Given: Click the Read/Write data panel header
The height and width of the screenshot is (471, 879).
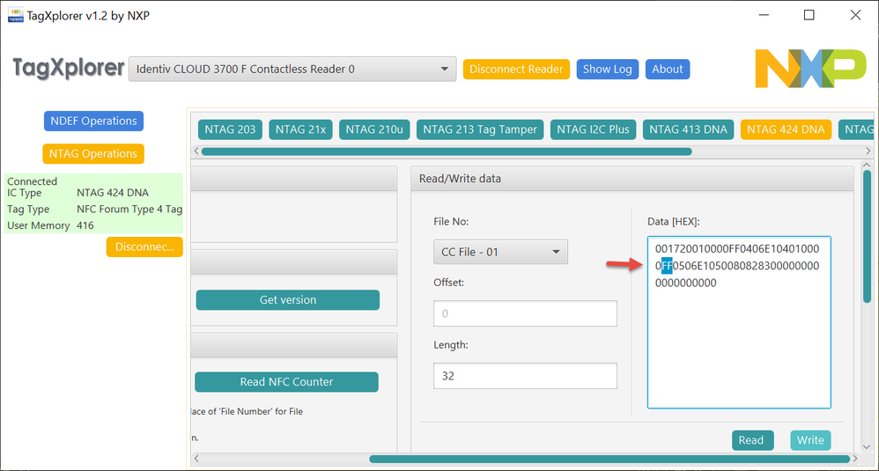Looking at the screenshot, I should click(x=632, y=179).
